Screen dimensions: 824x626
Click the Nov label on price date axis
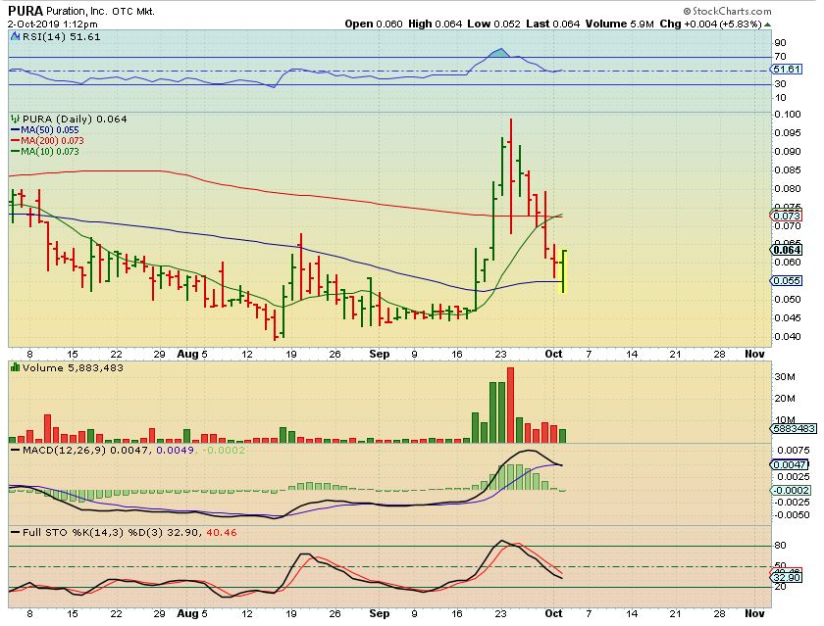pos(754,355)
